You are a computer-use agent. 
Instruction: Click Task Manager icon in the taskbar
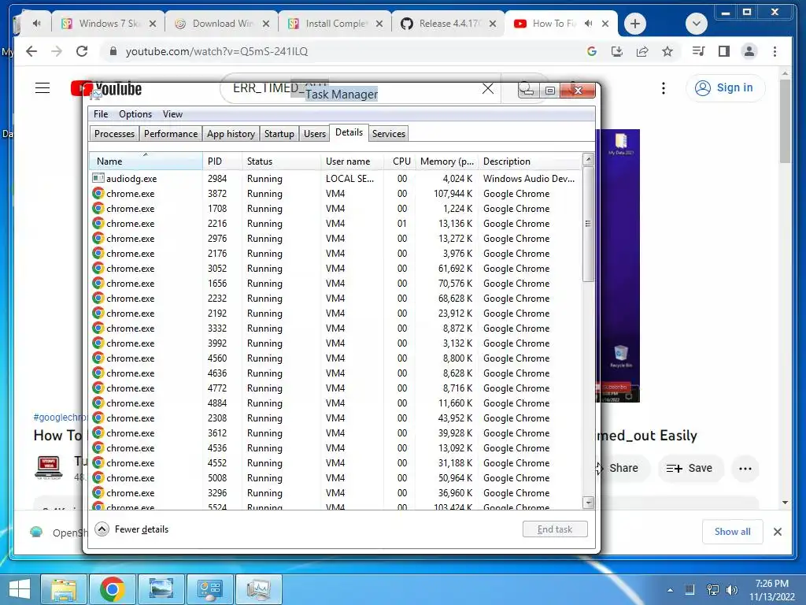258,588
